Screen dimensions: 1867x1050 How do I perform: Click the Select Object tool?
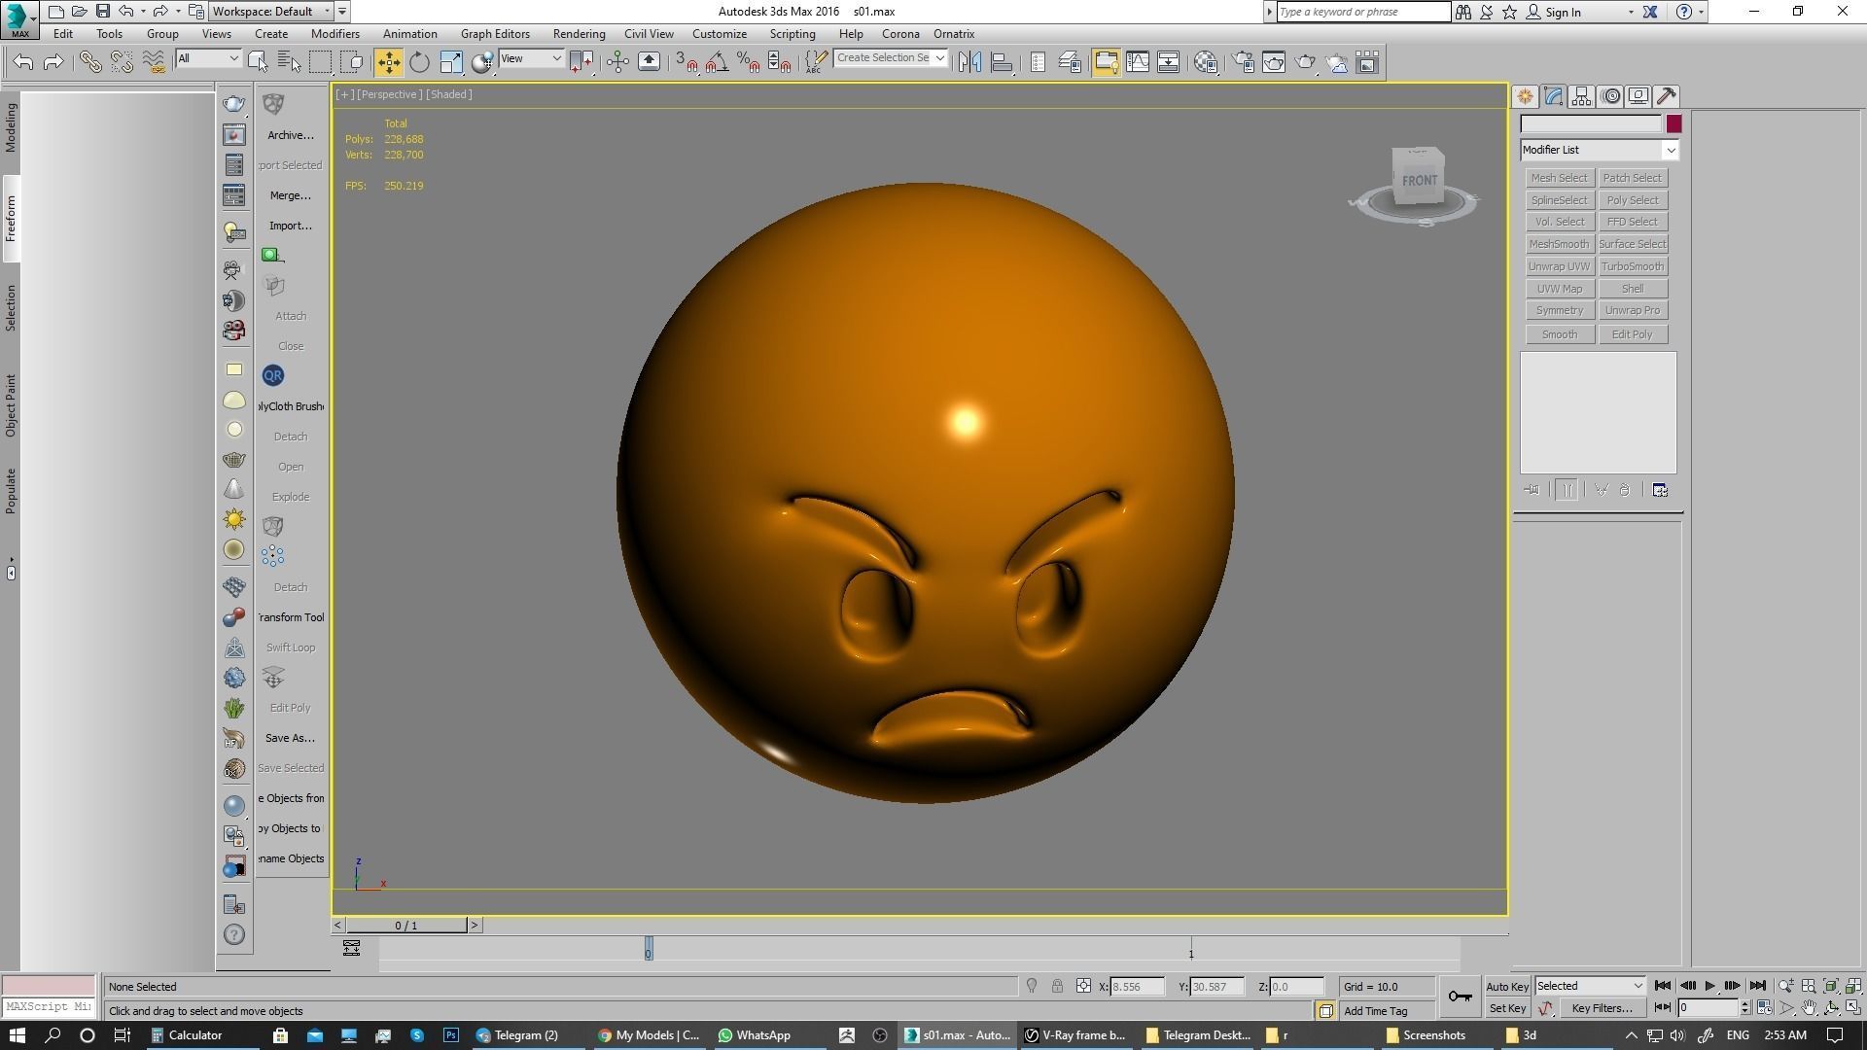tap(258, 62)
